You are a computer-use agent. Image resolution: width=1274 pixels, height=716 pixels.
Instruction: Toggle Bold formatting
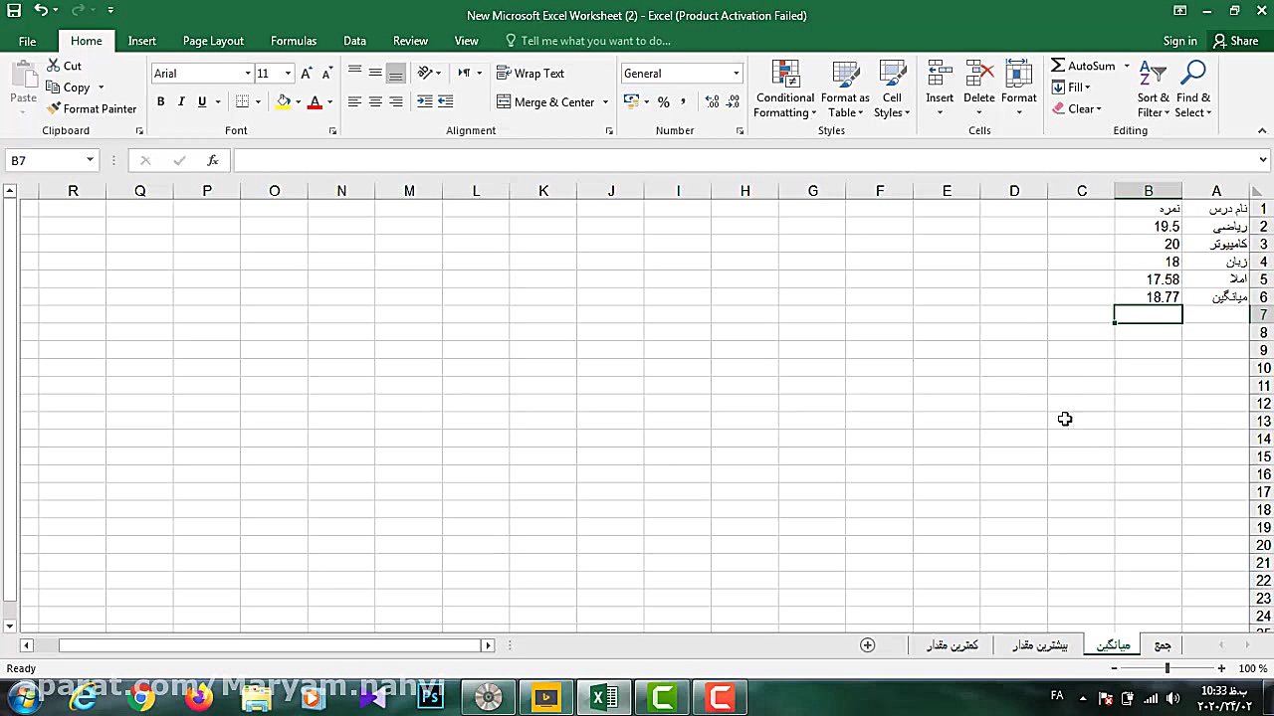160,101
